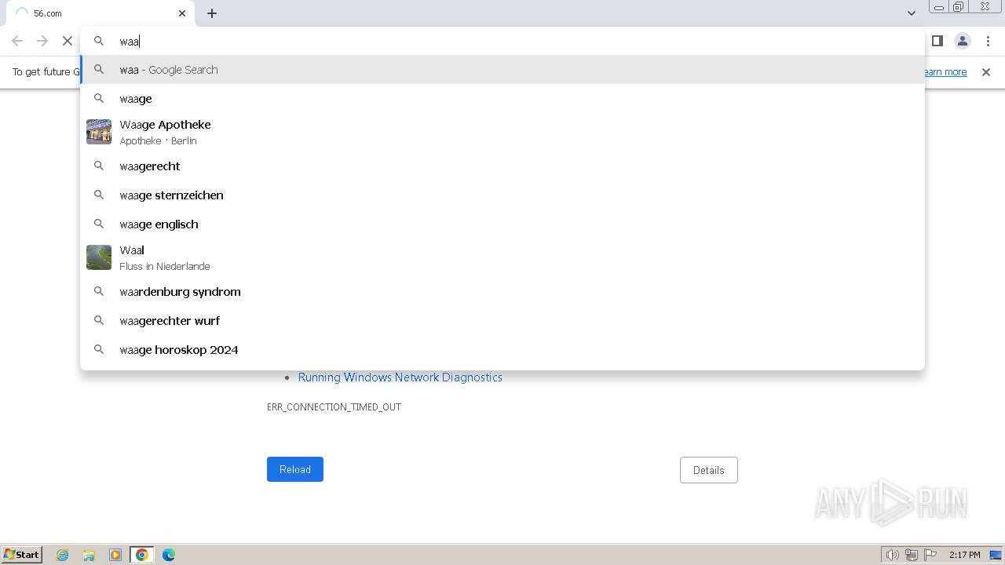Click the show desktop tray icon
The height and width of the screenshot is (565, 1005).
pyautogui.click(x=996, y=555)
